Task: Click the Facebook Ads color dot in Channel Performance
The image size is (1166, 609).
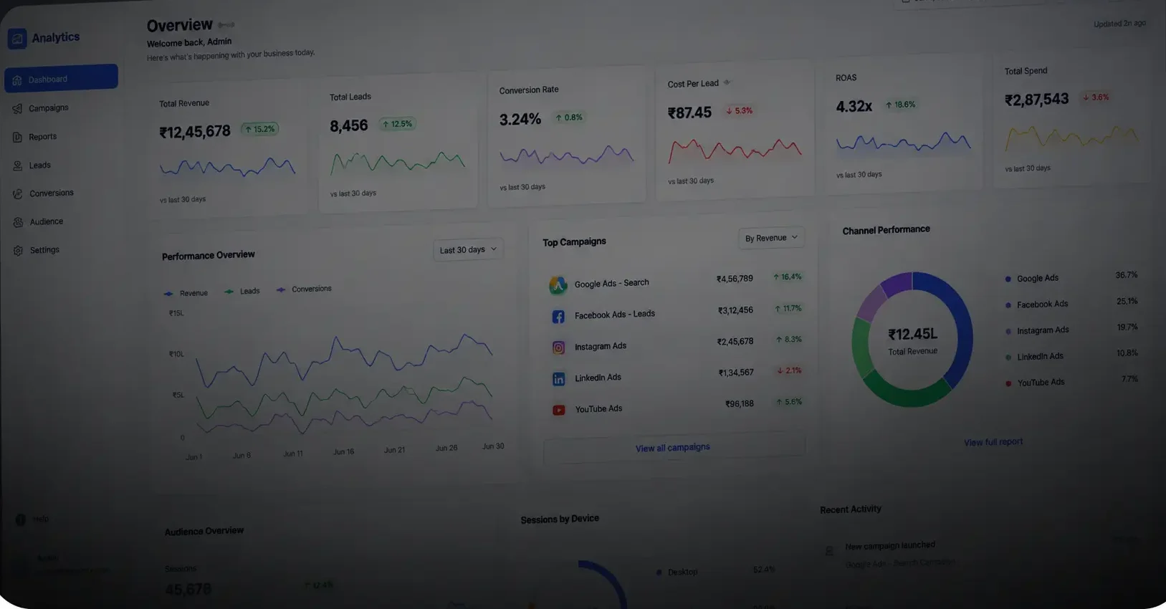Action: [1008, 305]
